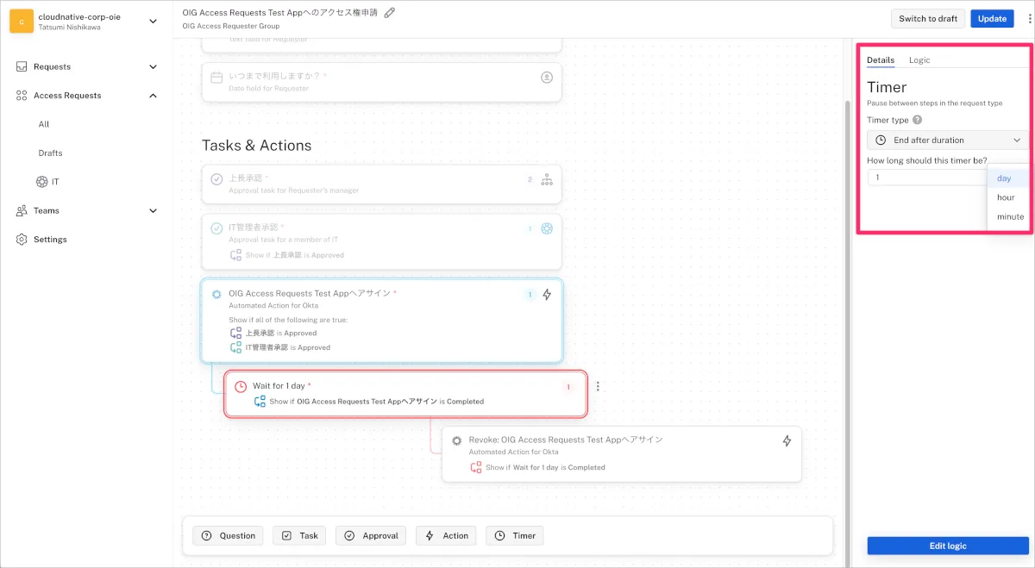
Task: Switch to the Logic tab
Action: click(919, 60)
